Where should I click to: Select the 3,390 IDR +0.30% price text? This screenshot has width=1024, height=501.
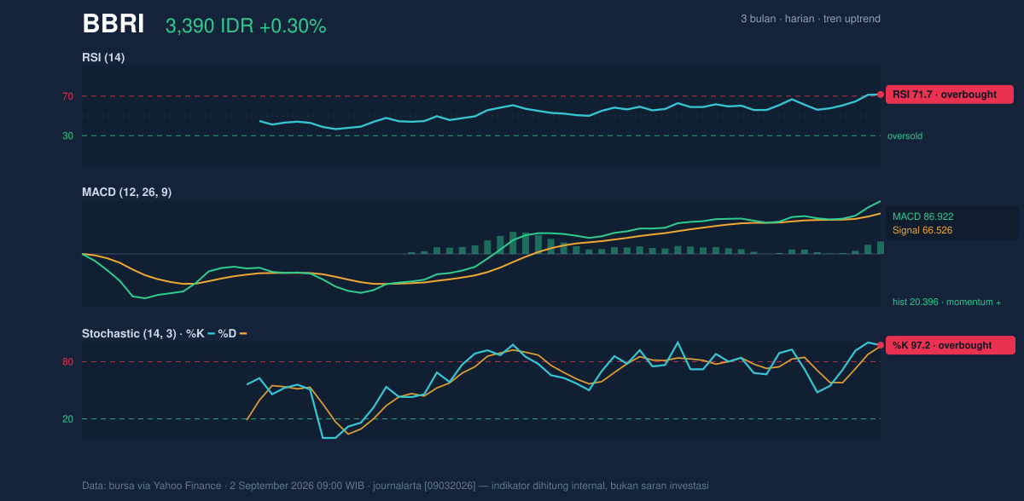tap(246, 26)
